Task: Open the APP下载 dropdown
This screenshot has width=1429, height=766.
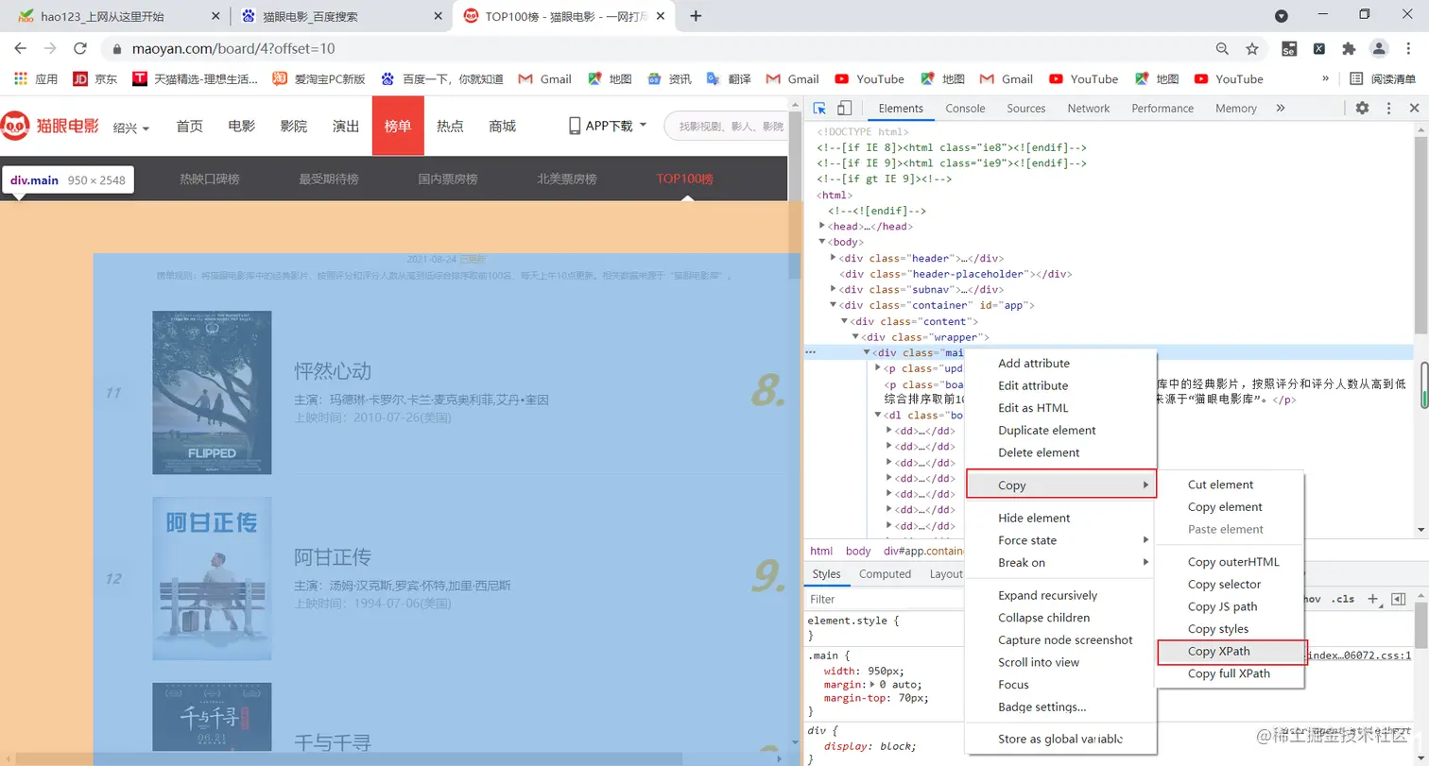Action: tap(608, 126)
